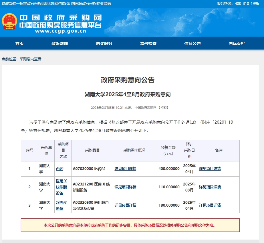Open the 首页 navigation item
The height and width of the screenshot is (243, 264).
[19, 44]
